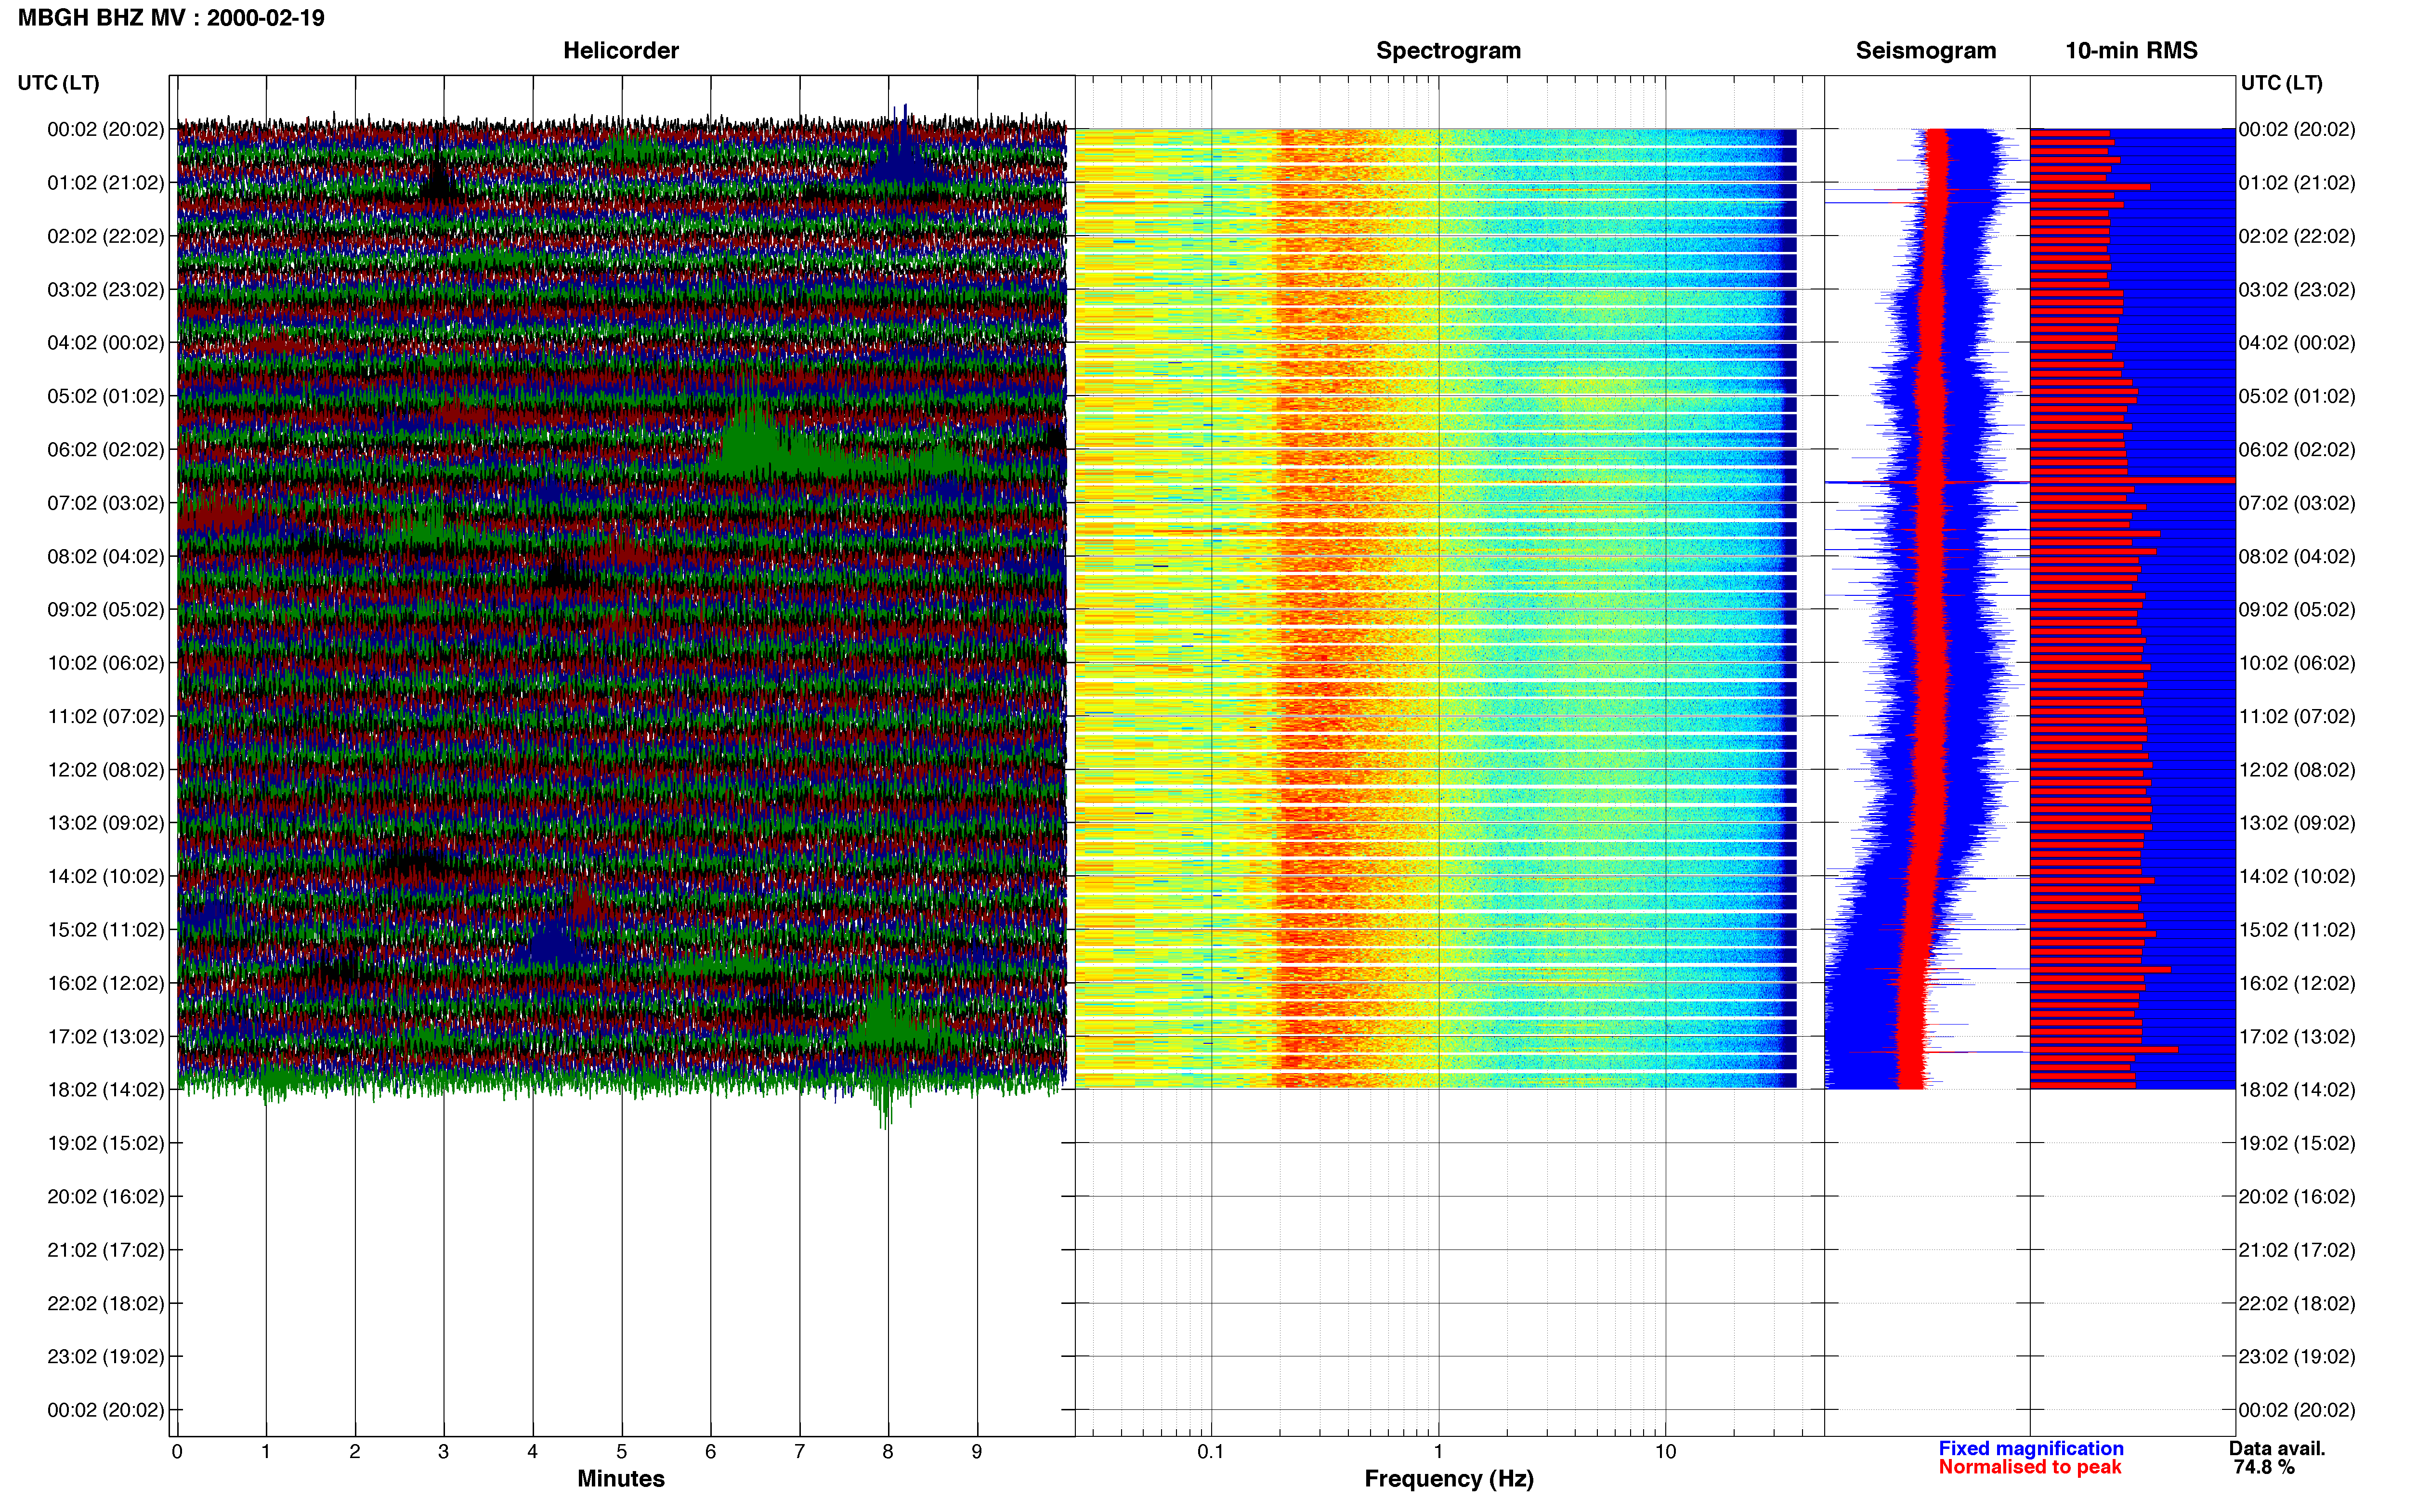Click the '3' tick on the minutes axis
This screenshot has height=1512, width=2417.
[x=444, y=1451]
